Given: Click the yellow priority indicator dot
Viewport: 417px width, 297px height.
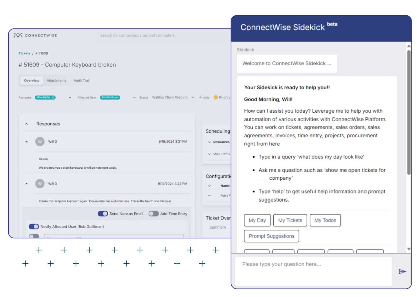Looking at the screenshot, I should 216,97.
